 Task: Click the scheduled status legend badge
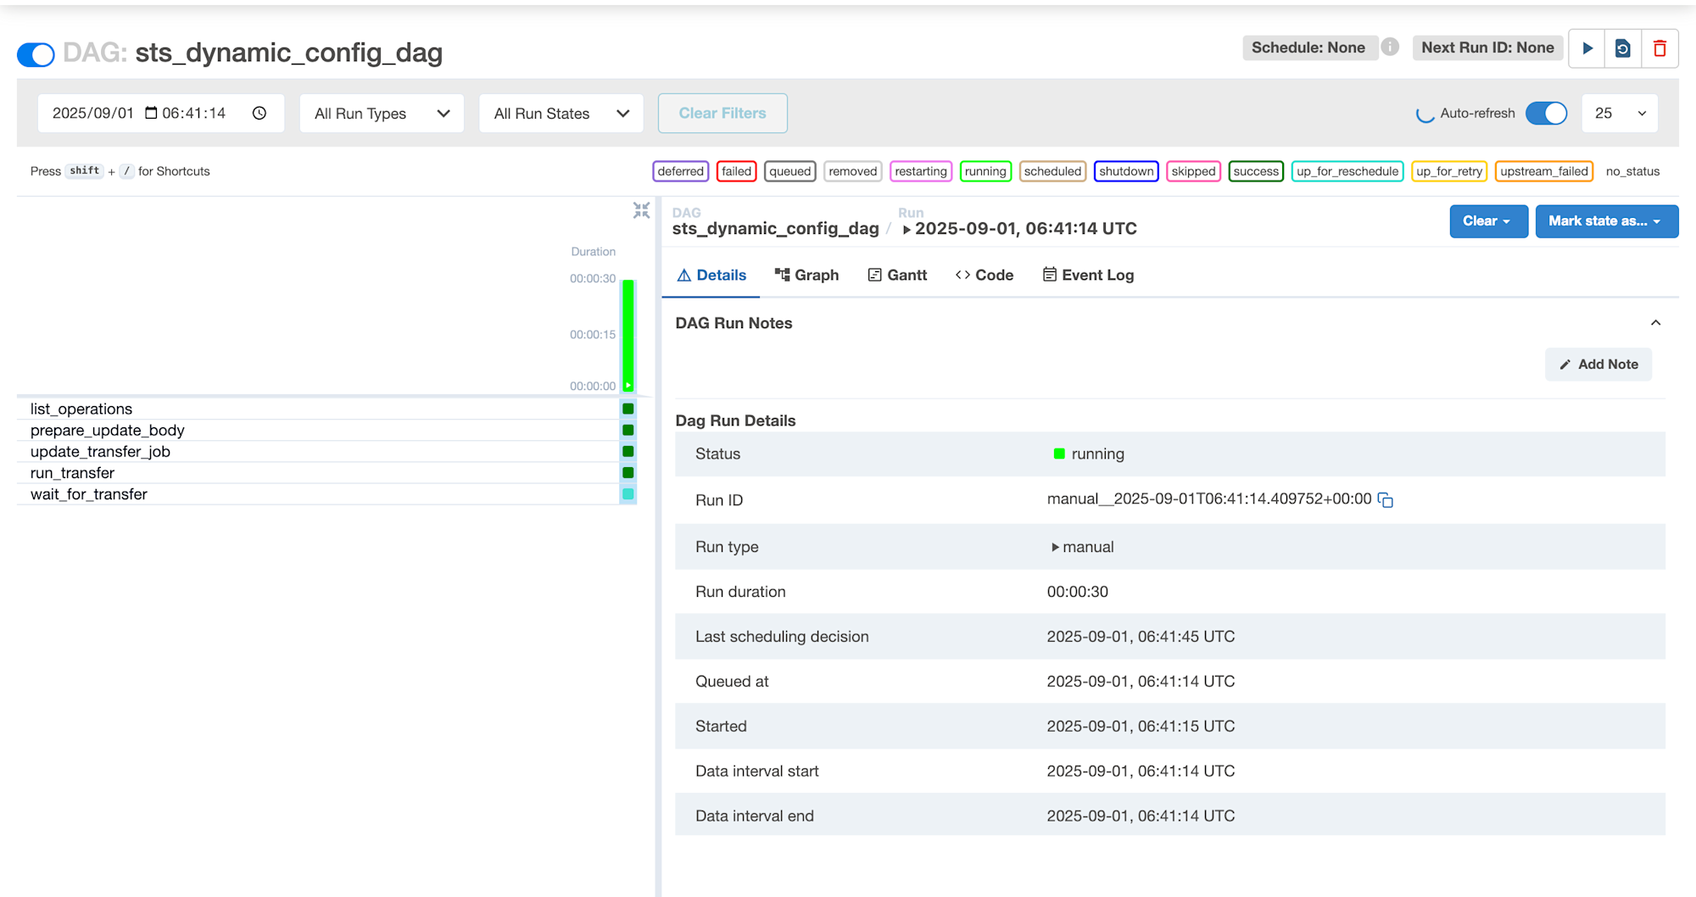coord(1052,171)
